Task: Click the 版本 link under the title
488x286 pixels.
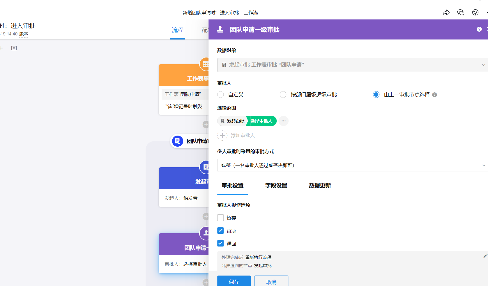Action: tap(24, 34)
